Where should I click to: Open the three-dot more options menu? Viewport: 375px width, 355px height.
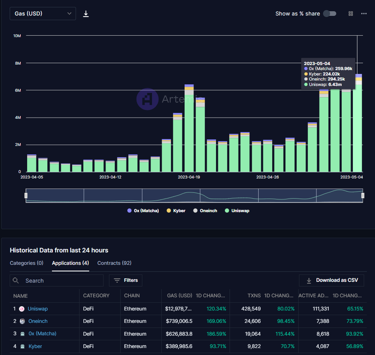click(364, 14)
